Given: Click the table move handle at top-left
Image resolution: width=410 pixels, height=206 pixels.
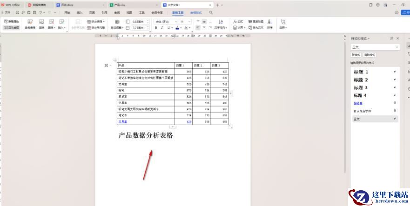Looking at the screenshot, I should pos(115,60).
